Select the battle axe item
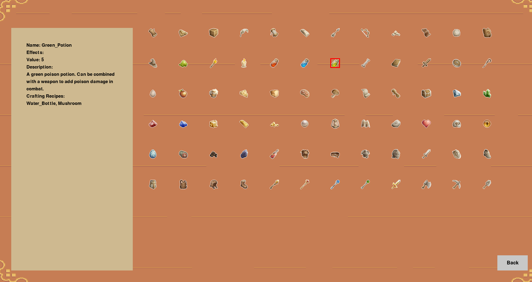The width and height of the screenshot is (532, 282). point(426,184)
